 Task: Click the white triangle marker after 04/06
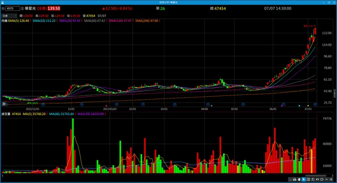click(211, 106)
